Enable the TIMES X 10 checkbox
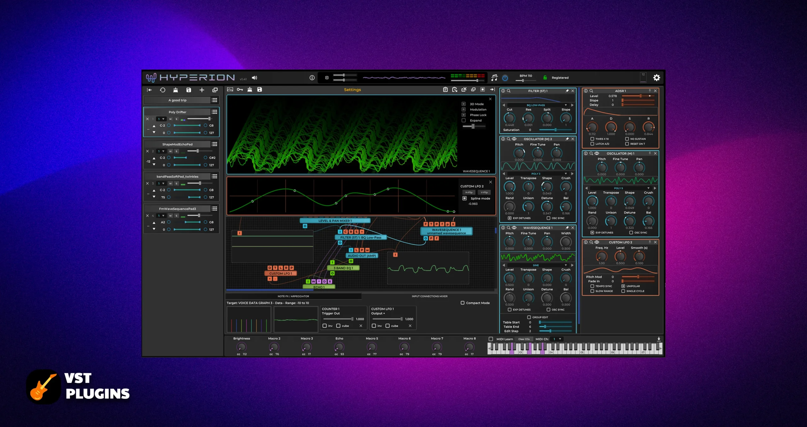 pyautogui.click(x=592, y=139)
